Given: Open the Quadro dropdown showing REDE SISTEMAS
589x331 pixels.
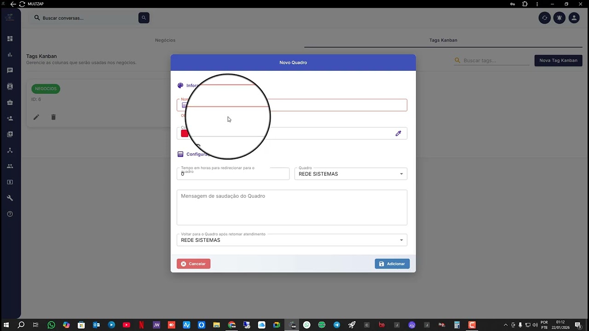Looking at the screenshot, I should (351, 174).
